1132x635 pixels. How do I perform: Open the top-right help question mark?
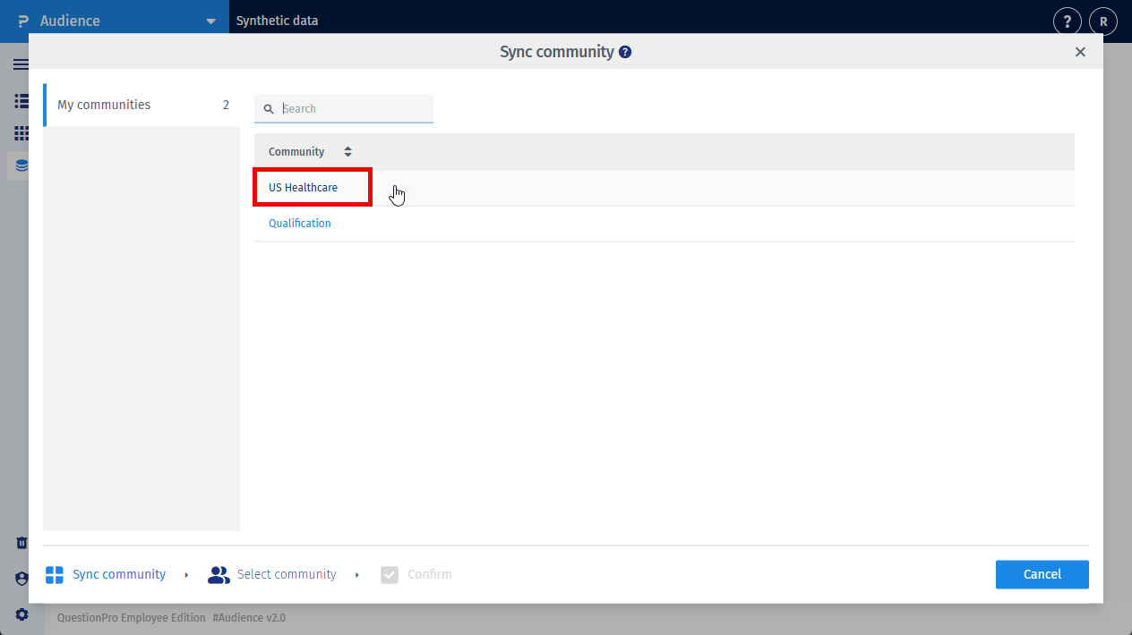point(1067,21)
